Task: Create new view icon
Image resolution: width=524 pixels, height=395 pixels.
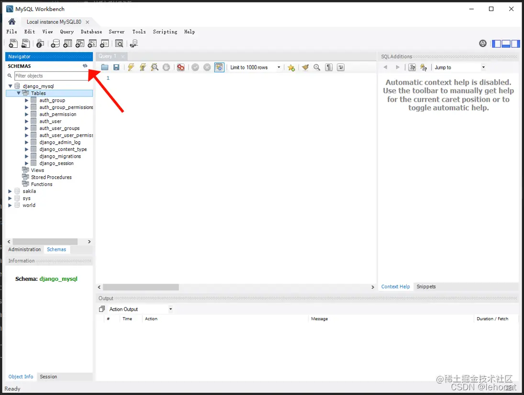Action: pyautogui.click(x=80, y=43)
